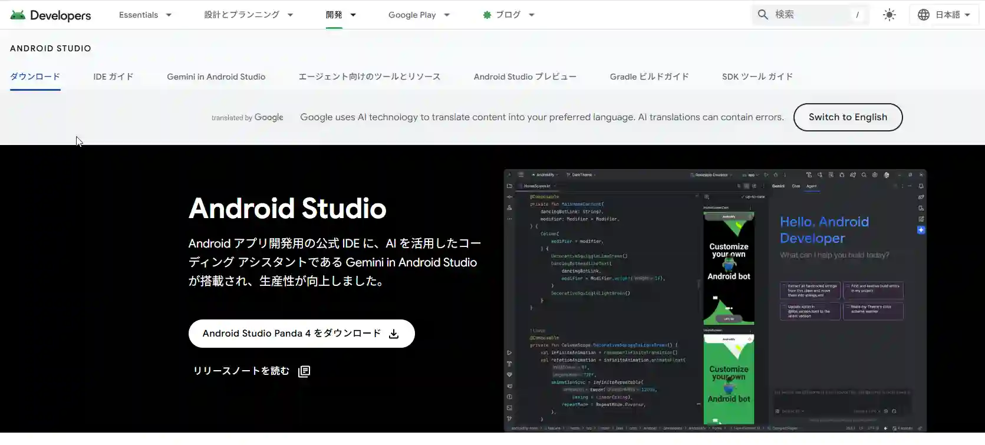Click Android Studio Panda 4 をダウンロード button
Screen dimensions: 985x445
pyautogui.click(x=302, y=334)
